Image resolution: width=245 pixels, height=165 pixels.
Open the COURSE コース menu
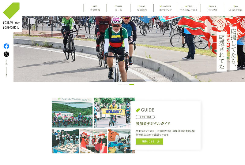119,8
